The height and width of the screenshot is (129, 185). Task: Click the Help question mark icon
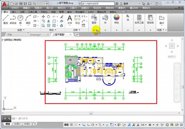[x=157, y=4]
